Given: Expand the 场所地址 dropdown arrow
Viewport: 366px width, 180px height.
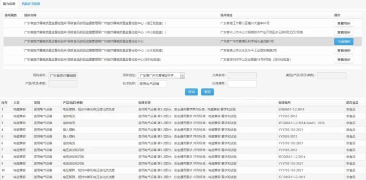Looking at the screenshot, I should pos(183,75).
